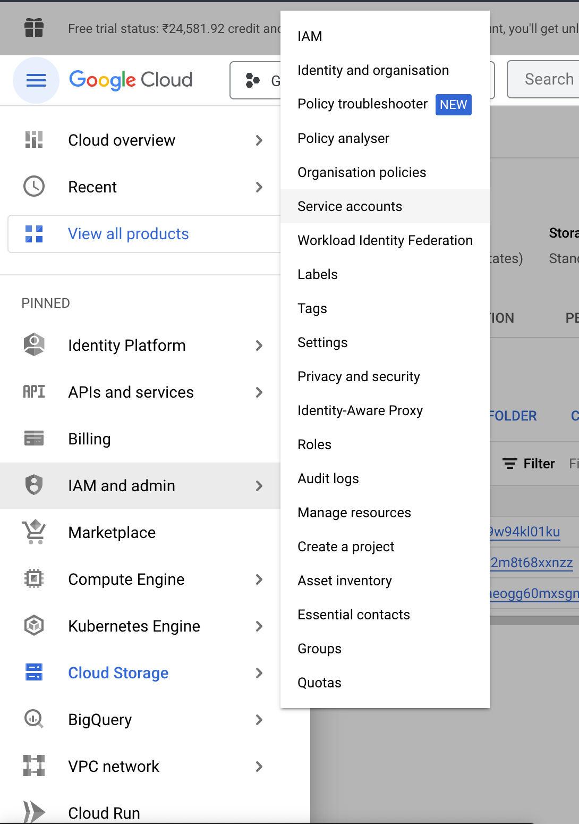Image resolution: width=579 pixels, height=824 pixels.
Task: Click the Cloud Storage bucket icon
Action: (x=34, y=672)
